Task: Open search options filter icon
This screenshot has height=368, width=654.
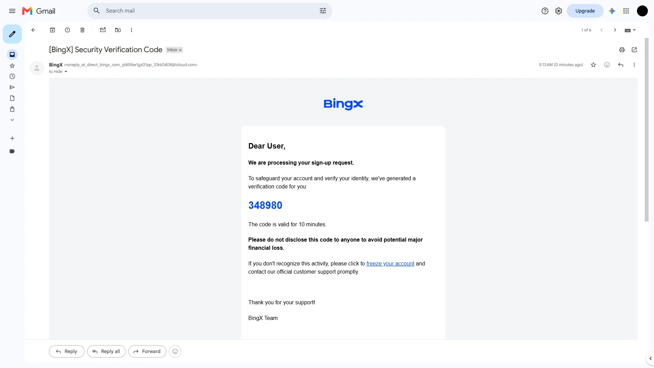Action: coord(323,11)
